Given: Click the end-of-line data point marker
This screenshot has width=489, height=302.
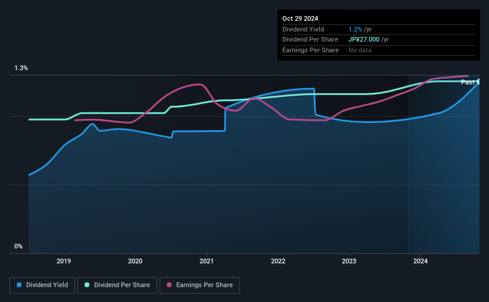Looking at the screenshot, I should click(x=478, y=81).
